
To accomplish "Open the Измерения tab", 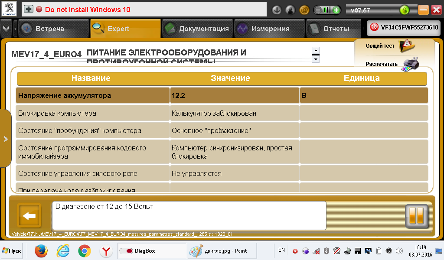I will [x=270, y=29].
